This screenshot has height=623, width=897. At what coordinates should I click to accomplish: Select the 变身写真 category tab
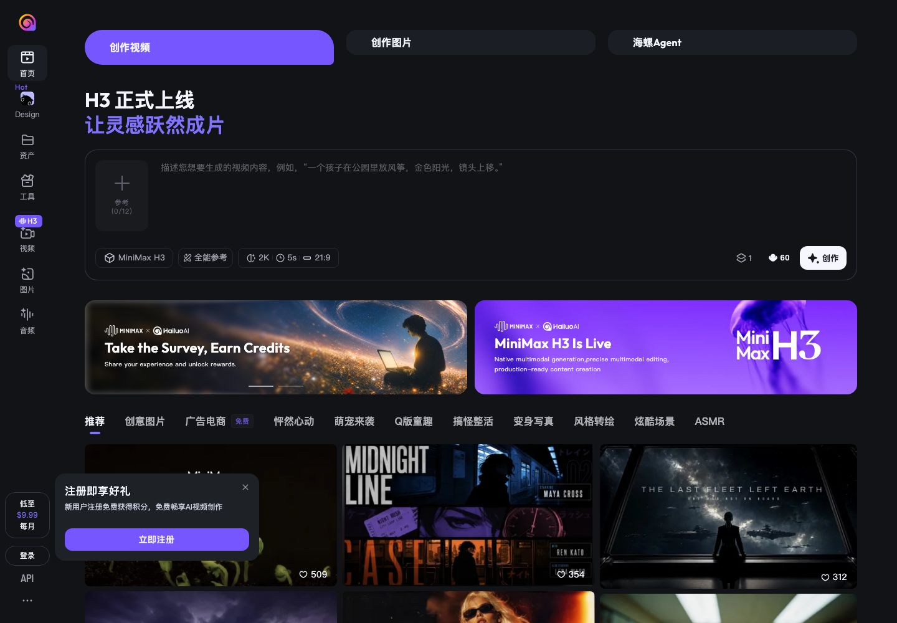tap(533, 422)
